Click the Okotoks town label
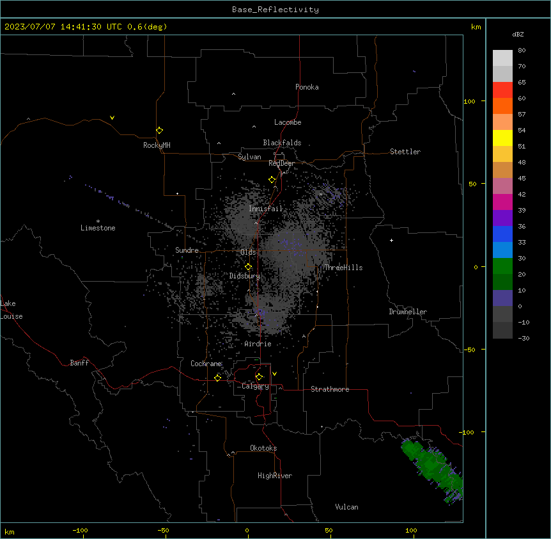 263,448
